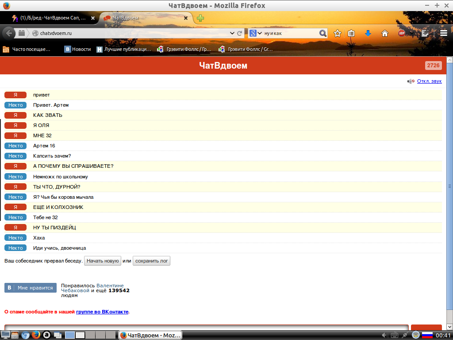Click the VK Мне нравится button

coord(31,288)
